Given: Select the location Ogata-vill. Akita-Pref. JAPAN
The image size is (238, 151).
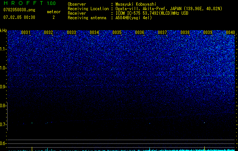Looking at the screenshot, I should pyautogui.click(x=148, y=9).
